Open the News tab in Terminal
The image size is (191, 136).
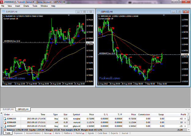[48, 133]
